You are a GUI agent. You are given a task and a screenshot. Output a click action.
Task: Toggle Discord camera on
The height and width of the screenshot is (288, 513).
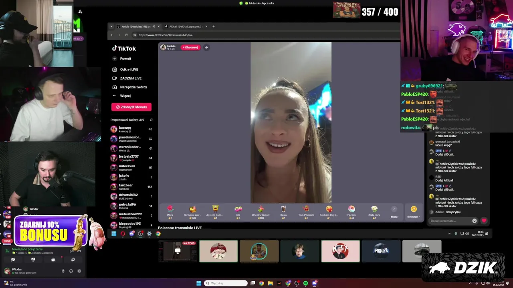13,260
